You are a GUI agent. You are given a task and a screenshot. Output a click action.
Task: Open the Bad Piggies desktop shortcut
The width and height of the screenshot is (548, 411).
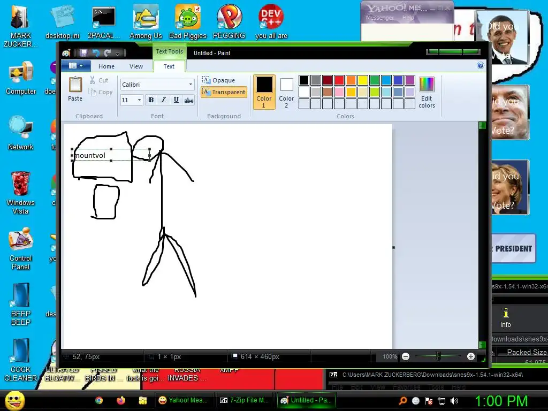tap(188, 21)
